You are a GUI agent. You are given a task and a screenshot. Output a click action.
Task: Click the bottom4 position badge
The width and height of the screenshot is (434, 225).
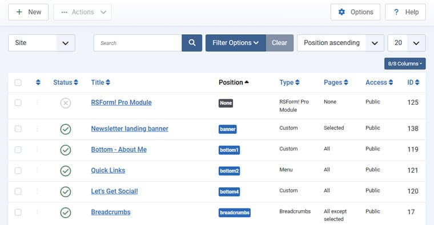(x=229, y=191)
